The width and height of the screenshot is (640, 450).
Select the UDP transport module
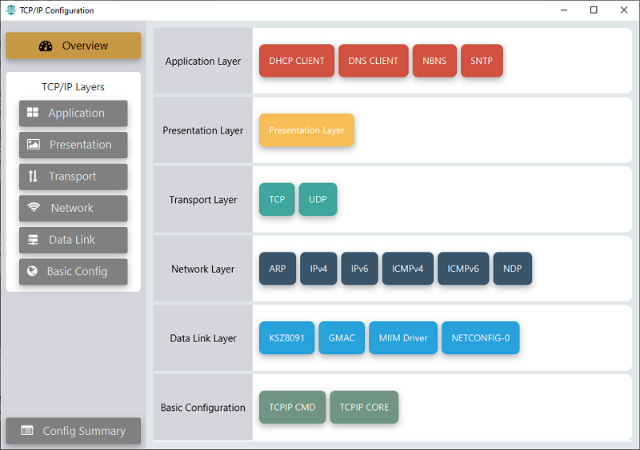click(318, 200)
